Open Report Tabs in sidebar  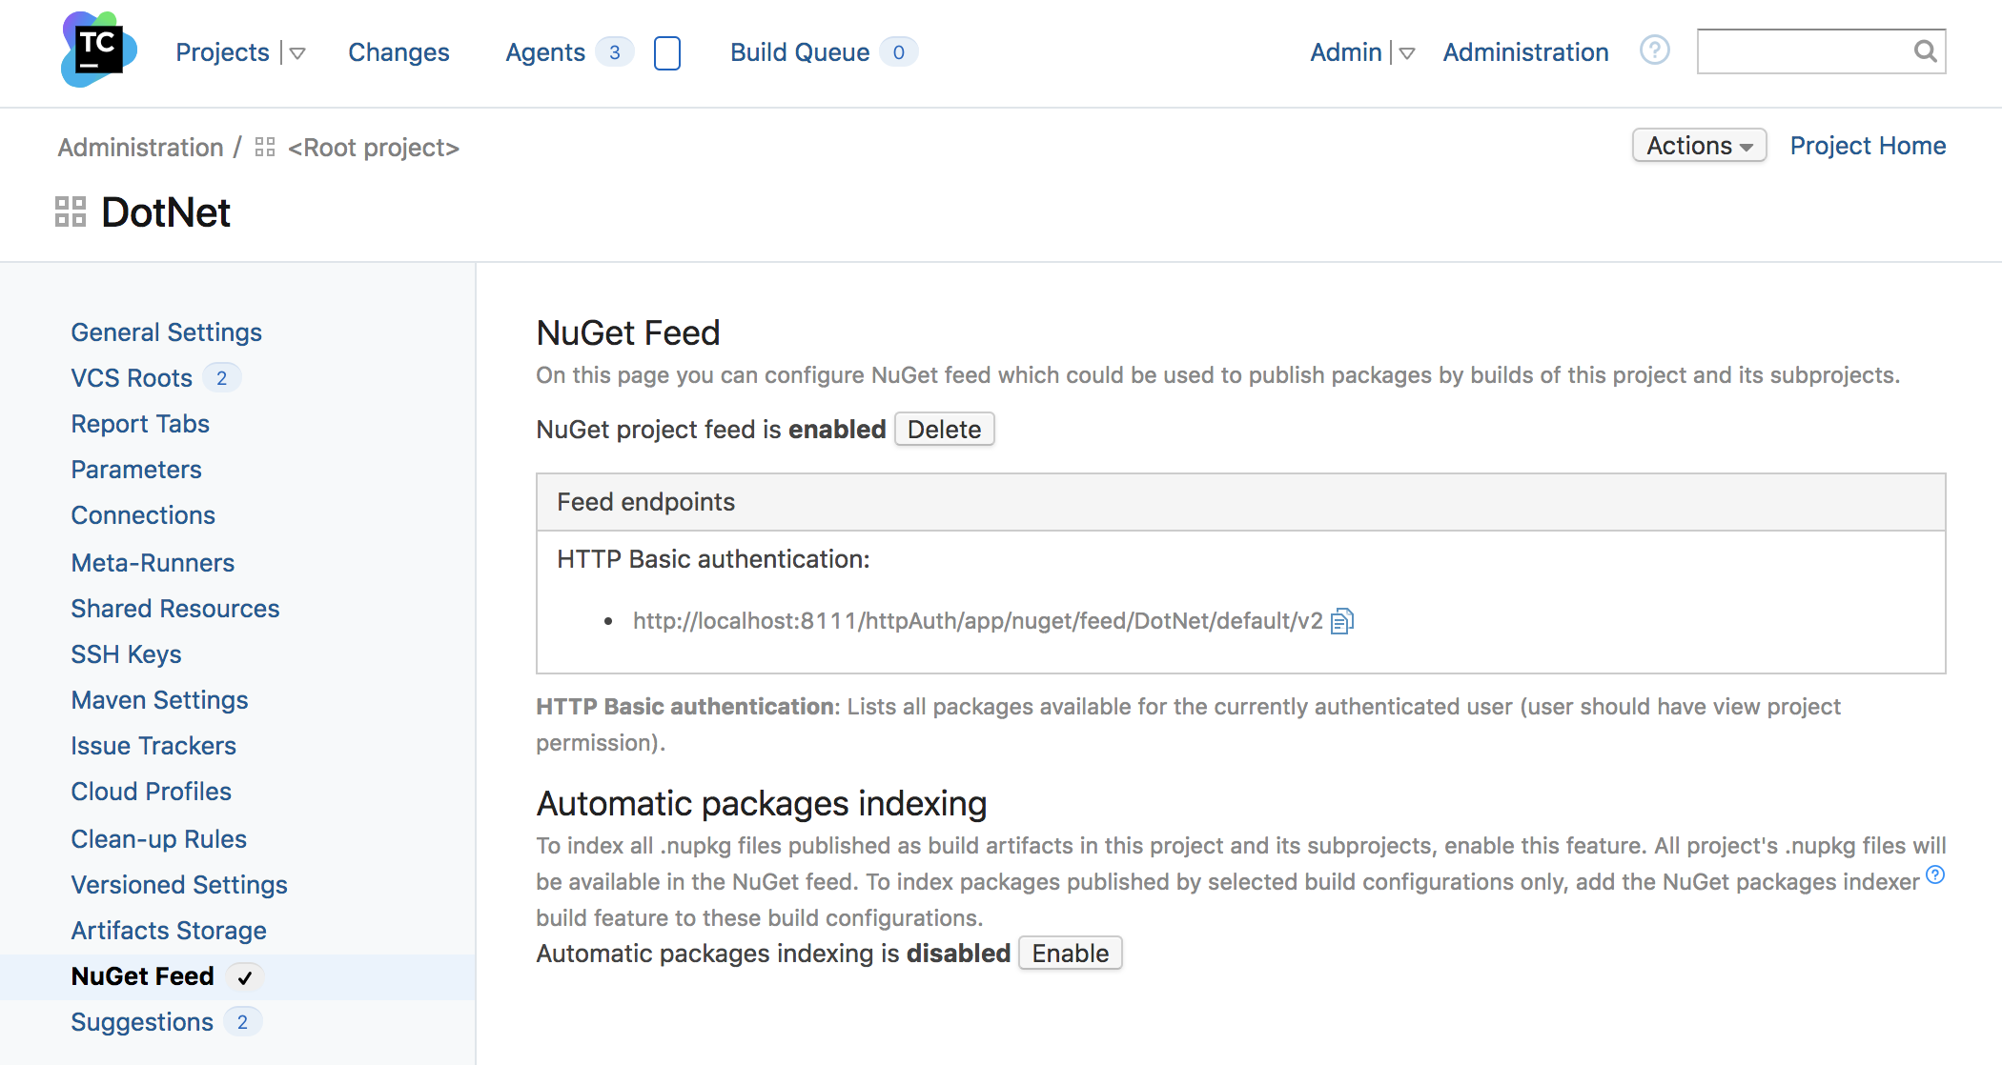[140, 424]
